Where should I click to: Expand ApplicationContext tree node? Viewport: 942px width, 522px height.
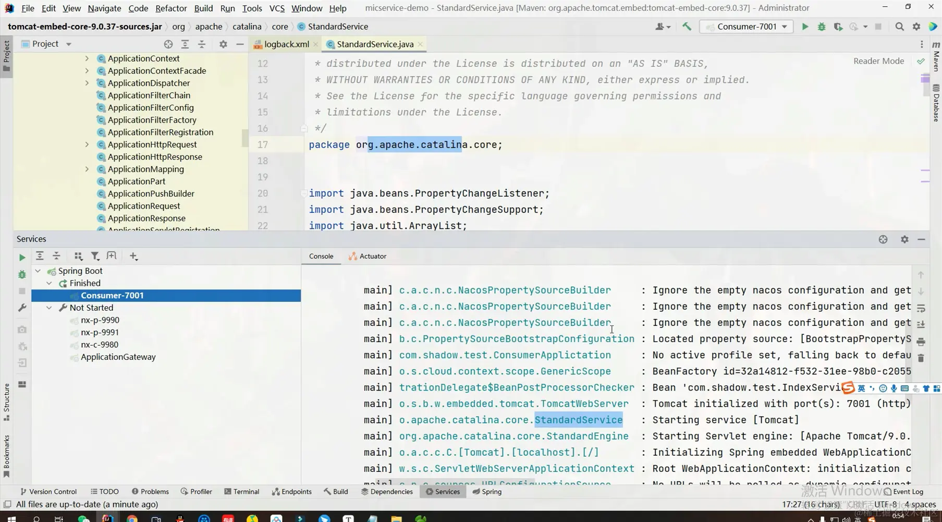pos(87,58)
